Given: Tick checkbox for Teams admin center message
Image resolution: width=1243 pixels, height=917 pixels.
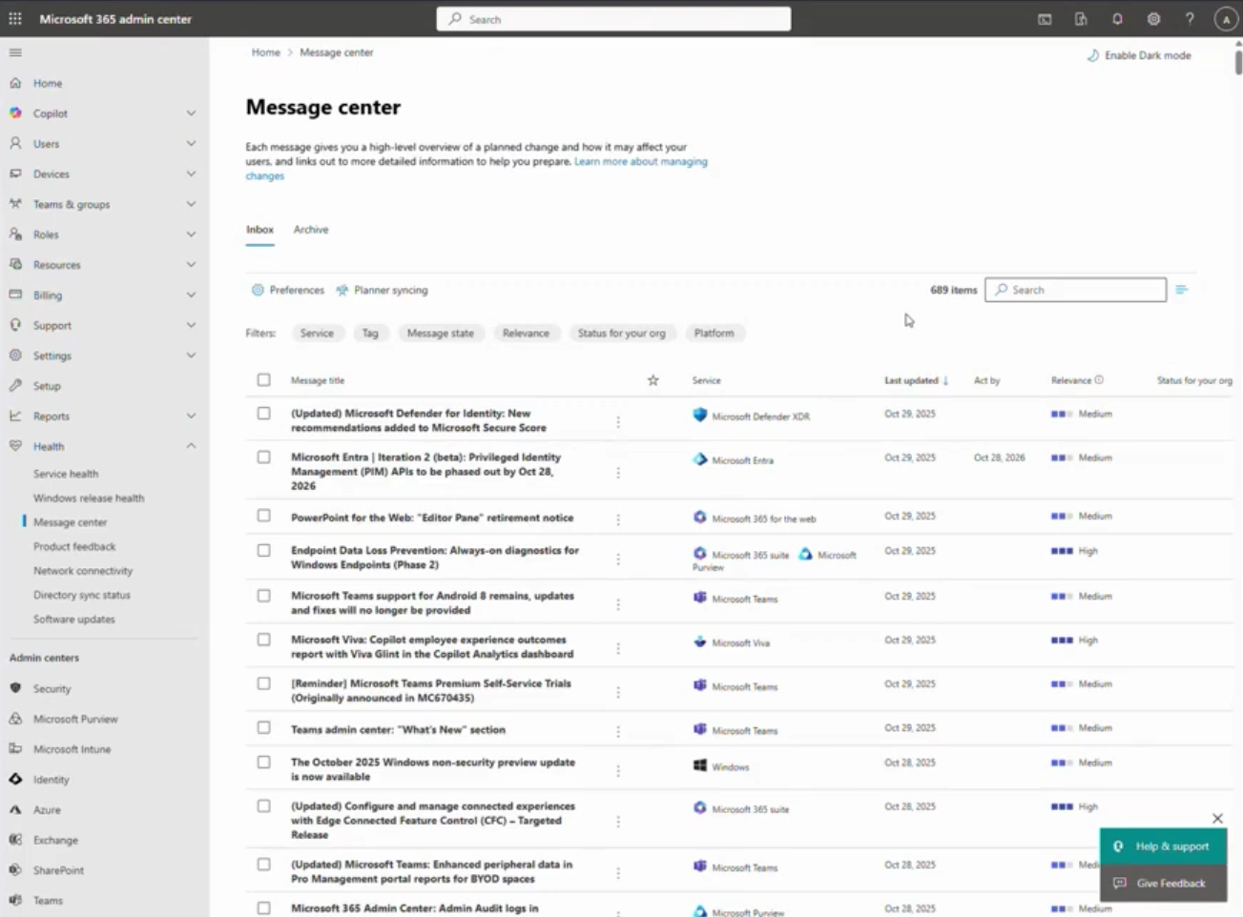Looking at the screenshot, I should tap(264, 728).
